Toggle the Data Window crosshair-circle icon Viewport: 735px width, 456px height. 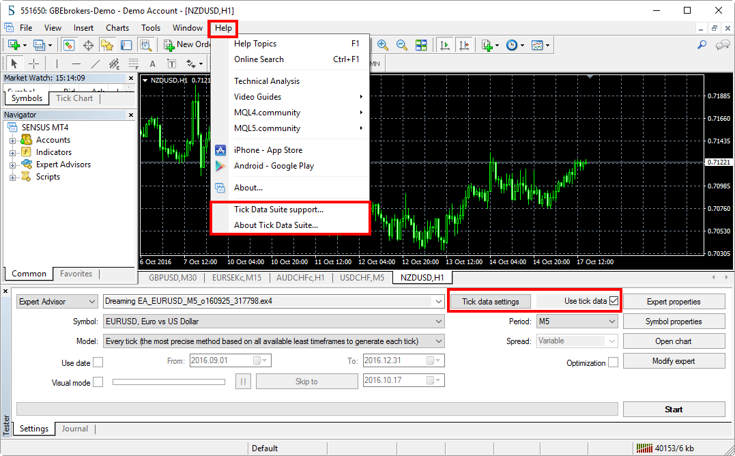point(88,45)
